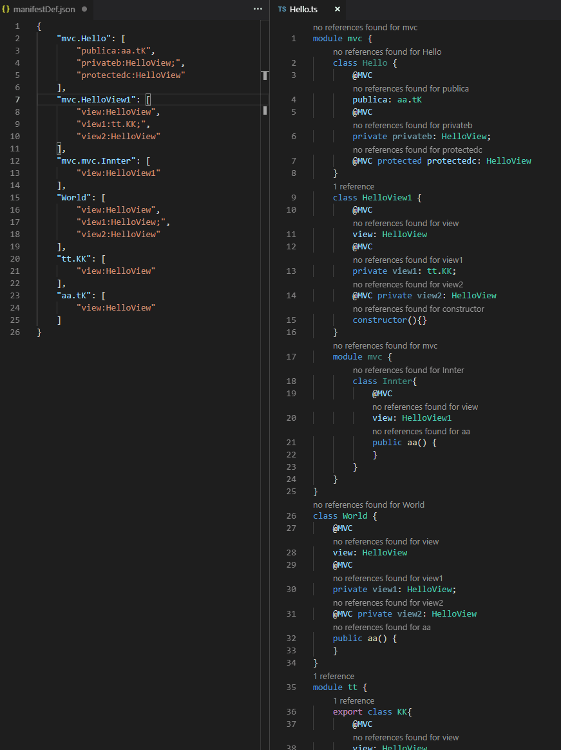The width and height of the screenshot is (561, 750).
Task: Click the "view:HelloView1" JSON string
Action: coord(118,173)
